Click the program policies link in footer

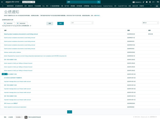point(11,117)
